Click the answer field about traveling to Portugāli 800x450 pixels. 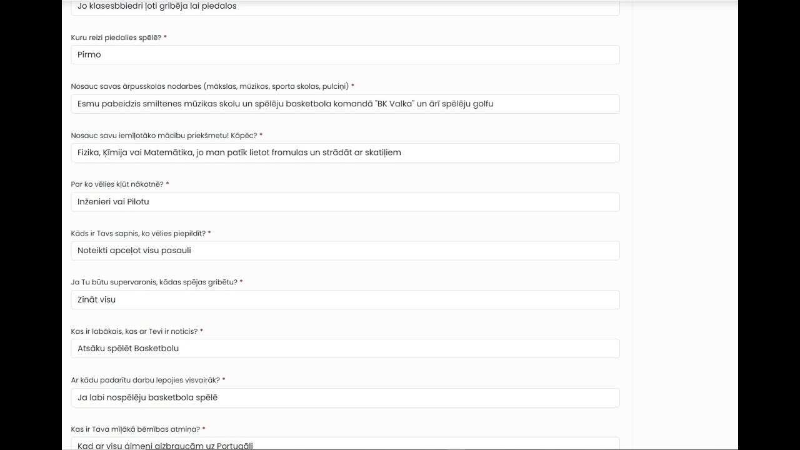click(x=345, y=444)
